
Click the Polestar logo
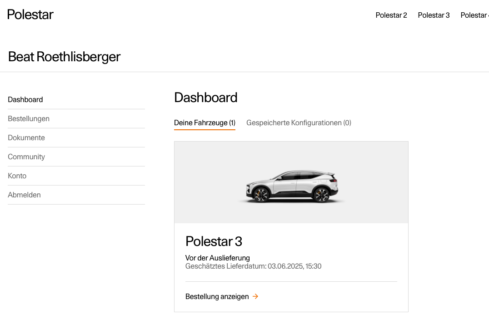[x=30, y=15]
